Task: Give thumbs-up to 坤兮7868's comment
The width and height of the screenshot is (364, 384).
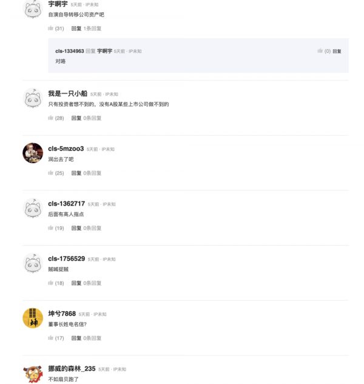Action: point(51,339)
